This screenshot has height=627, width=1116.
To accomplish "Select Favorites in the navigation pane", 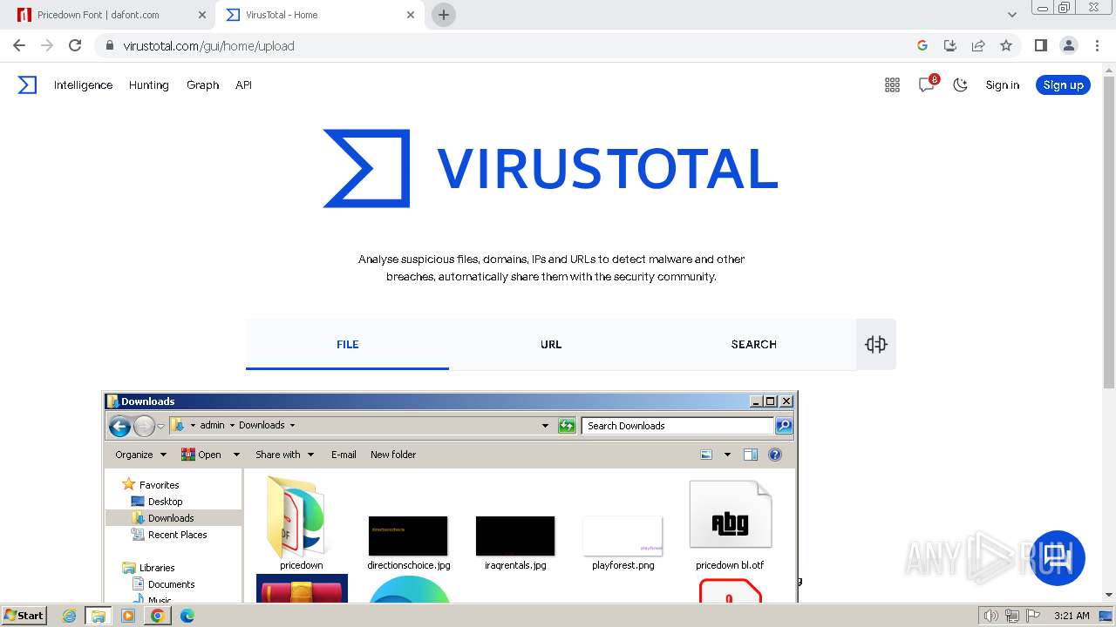I will click(159, 485).
